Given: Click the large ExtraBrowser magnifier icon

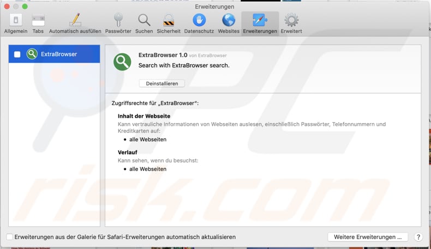Looking at the screenshot, I should click(x=122, y=62).
